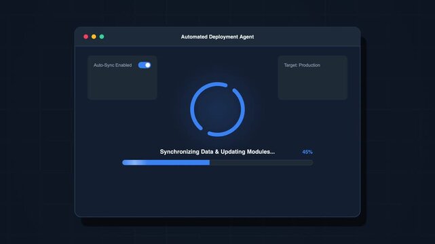This screenshot has width=435, height=244.
Task: Click the synchronization progress bar
Action: [x=217, y=163]
